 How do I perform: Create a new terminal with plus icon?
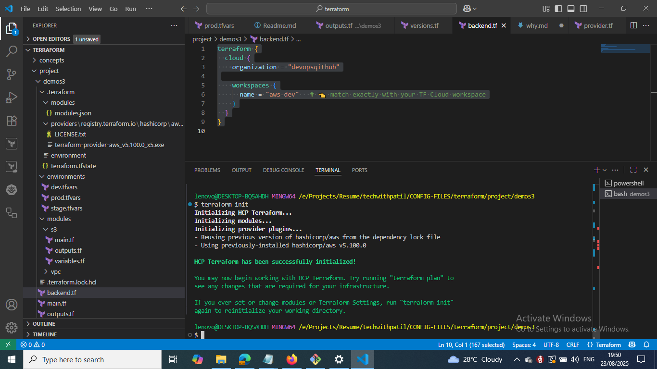pos(596,170)
